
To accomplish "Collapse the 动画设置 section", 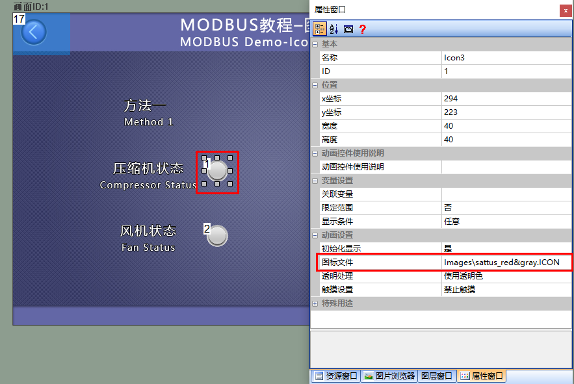I will click(x=315, y=235).
